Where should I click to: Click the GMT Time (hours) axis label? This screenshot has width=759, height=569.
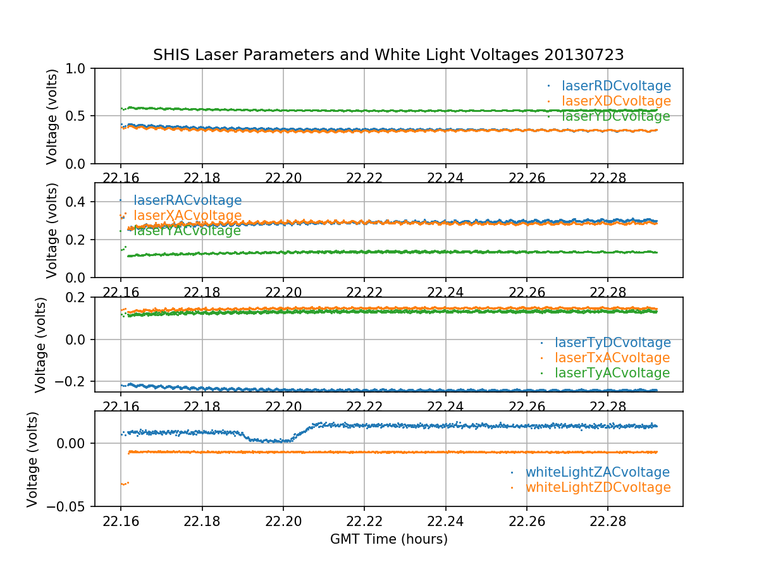388,539
